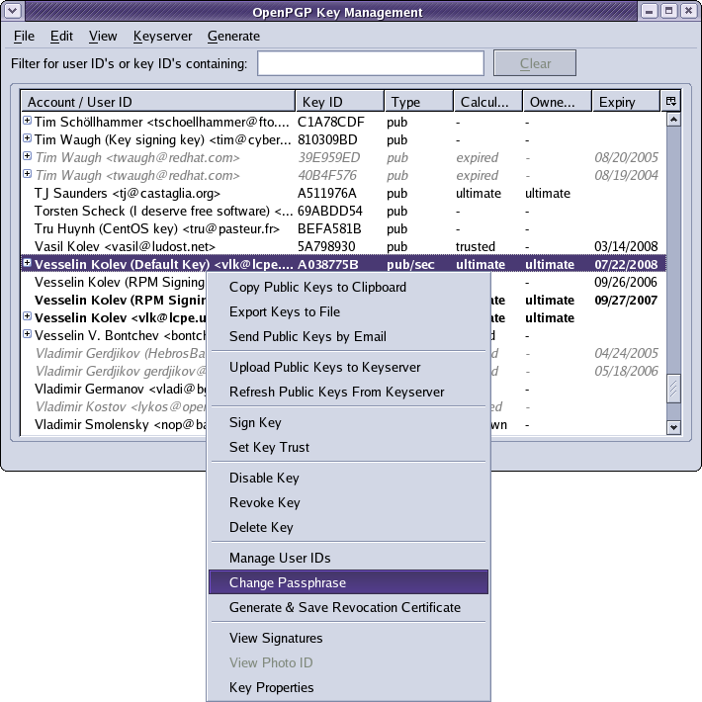Select Upload Public Keys to Keyserver
Image resolution: width=702 pixels, height=702 pixels.
[x=348, y=367]
